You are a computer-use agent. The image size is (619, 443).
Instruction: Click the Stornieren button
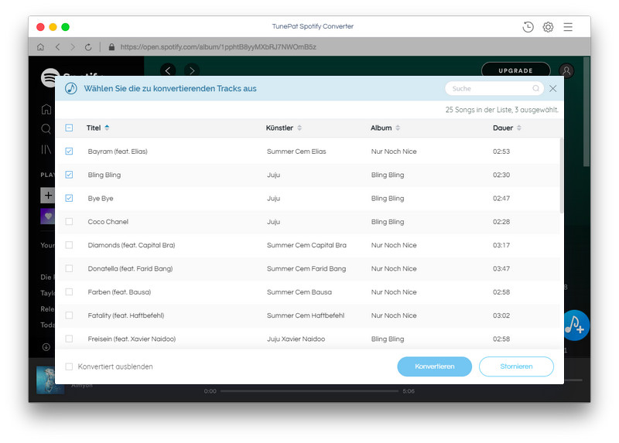coord(516,366)
